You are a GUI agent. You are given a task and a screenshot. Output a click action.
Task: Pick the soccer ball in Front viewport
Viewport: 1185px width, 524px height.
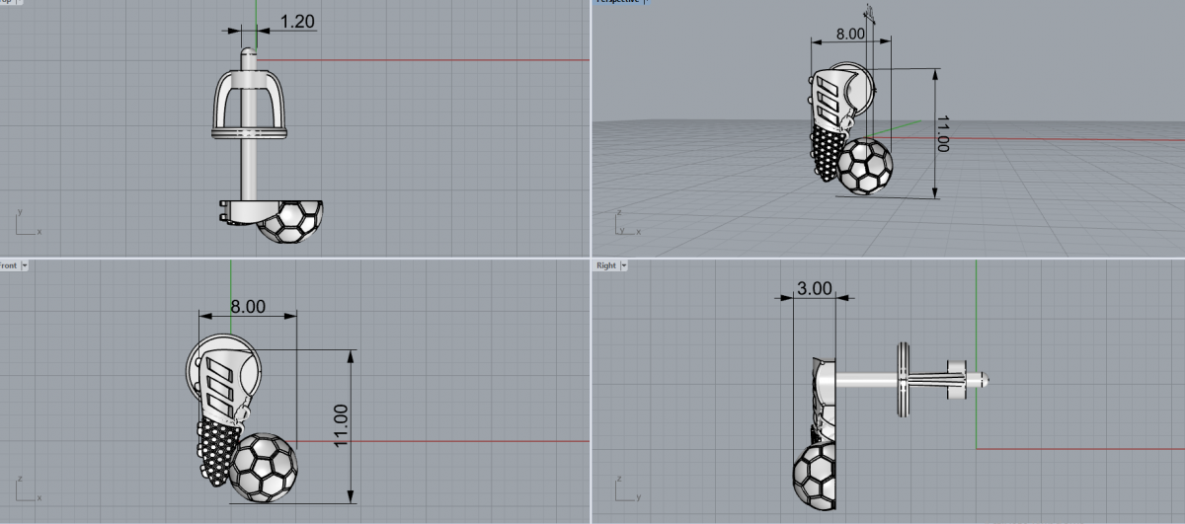pos(262,467)
